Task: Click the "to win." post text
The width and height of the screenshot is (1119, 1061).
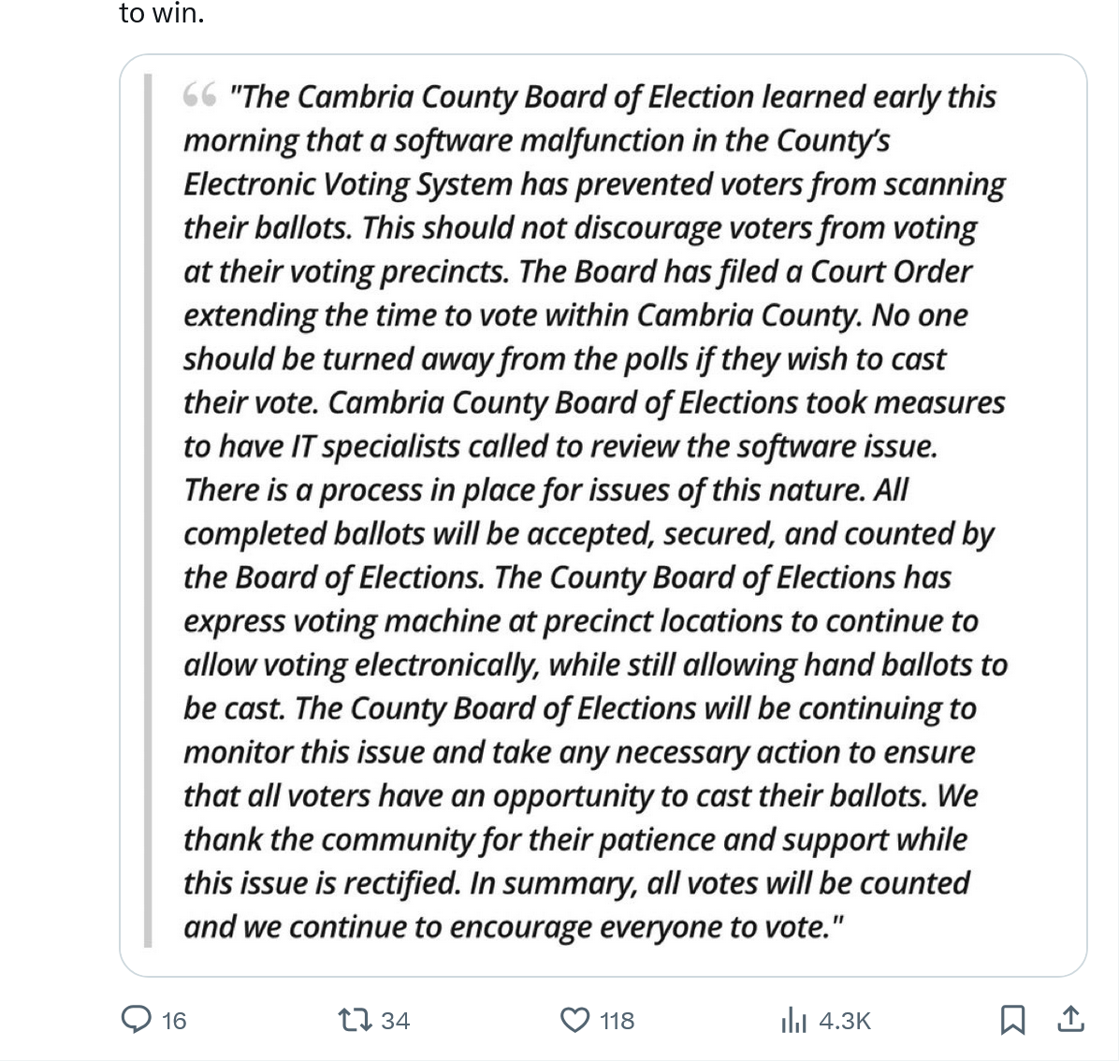Action: click(162, 13)
